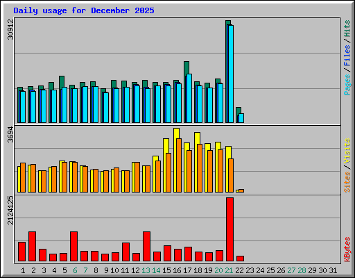The image size is (355, 278).
Task: Click day label 23 on the x-axis
Action: 250,270
